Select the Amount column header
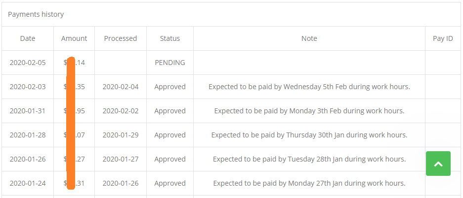The width and height of the screenshot is (463, 198). 74,38
